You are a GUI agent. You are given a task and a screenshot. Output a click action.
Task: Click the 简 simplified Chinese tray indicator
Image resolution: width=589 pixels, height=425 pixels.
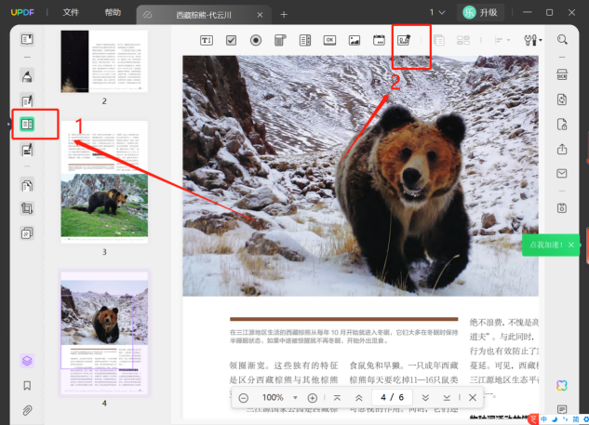tap(575, 419)
